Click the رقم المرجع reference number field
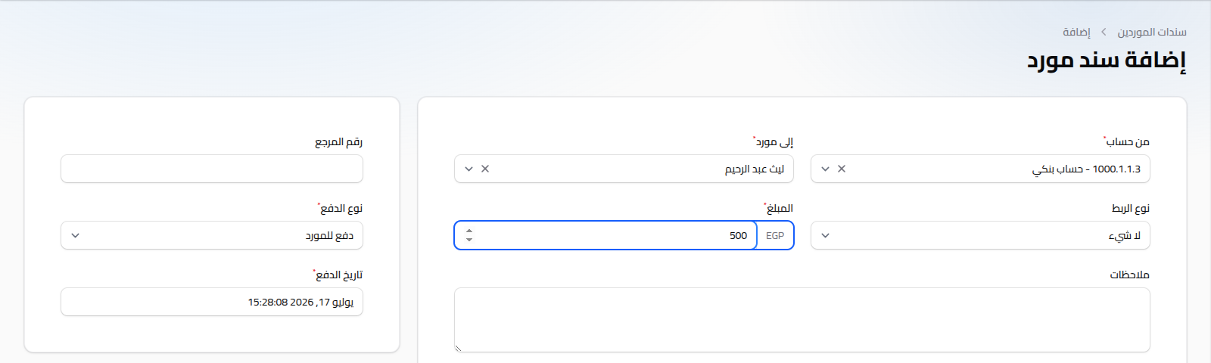 point(212,169)
